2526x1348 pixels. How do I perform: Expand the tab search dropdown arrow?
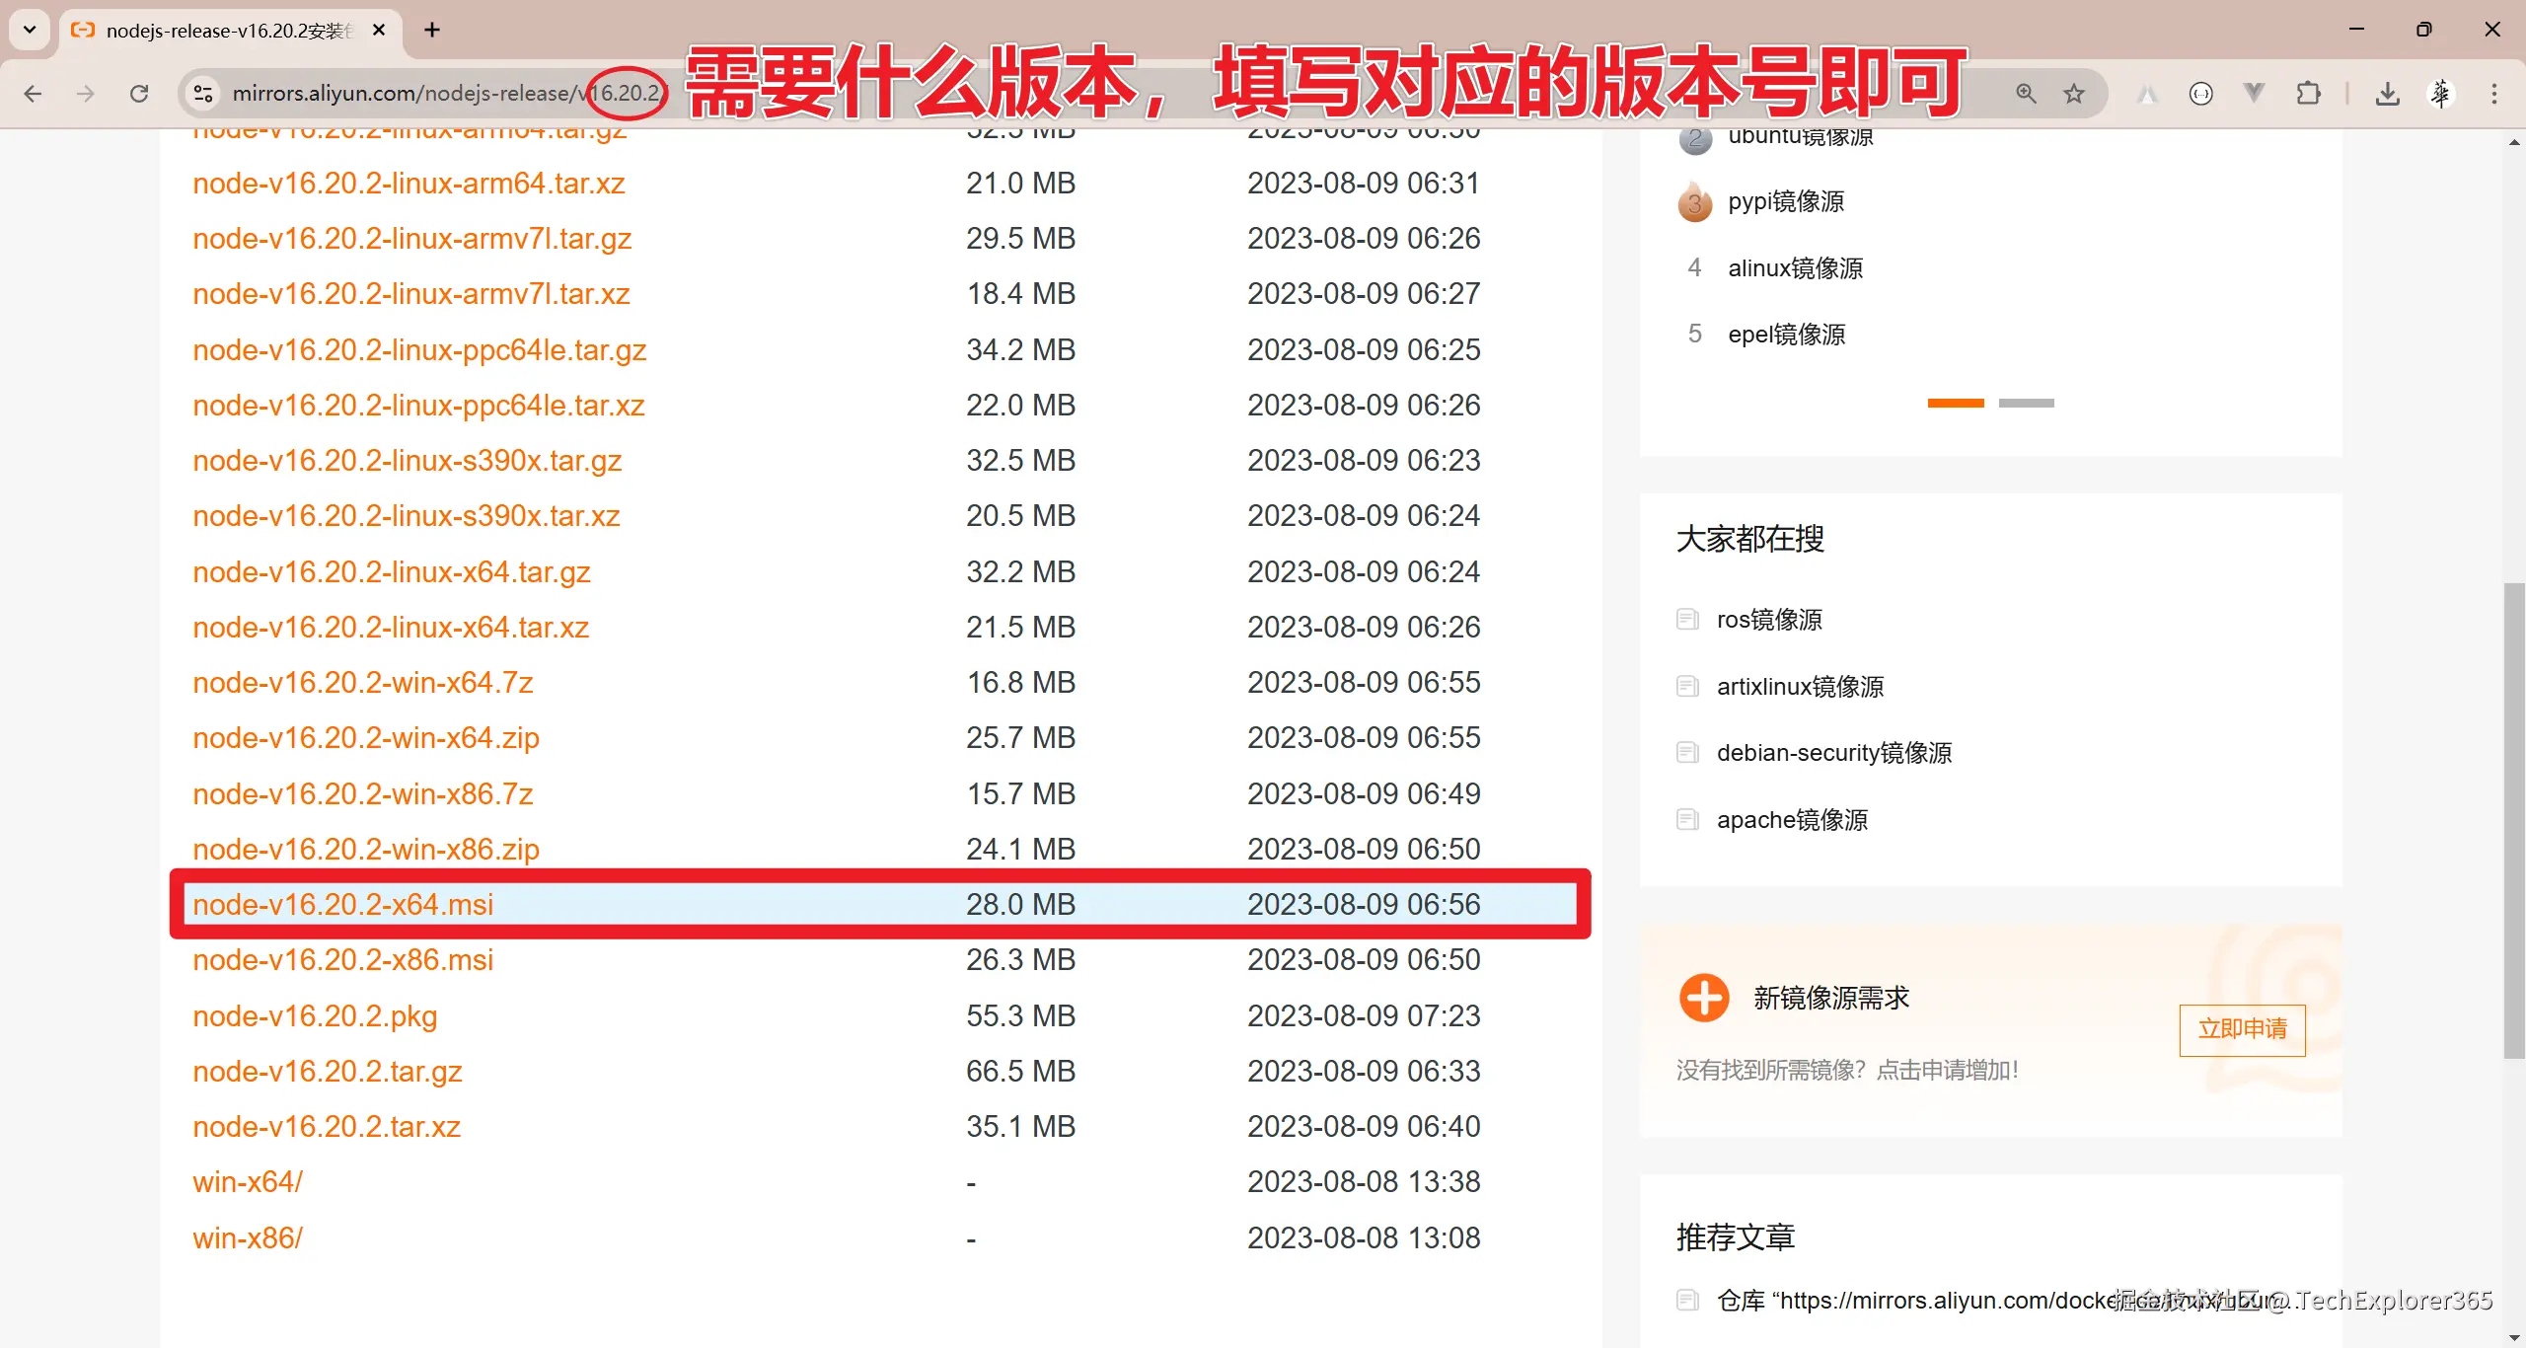pyautogui.click(x=30, y=30)
